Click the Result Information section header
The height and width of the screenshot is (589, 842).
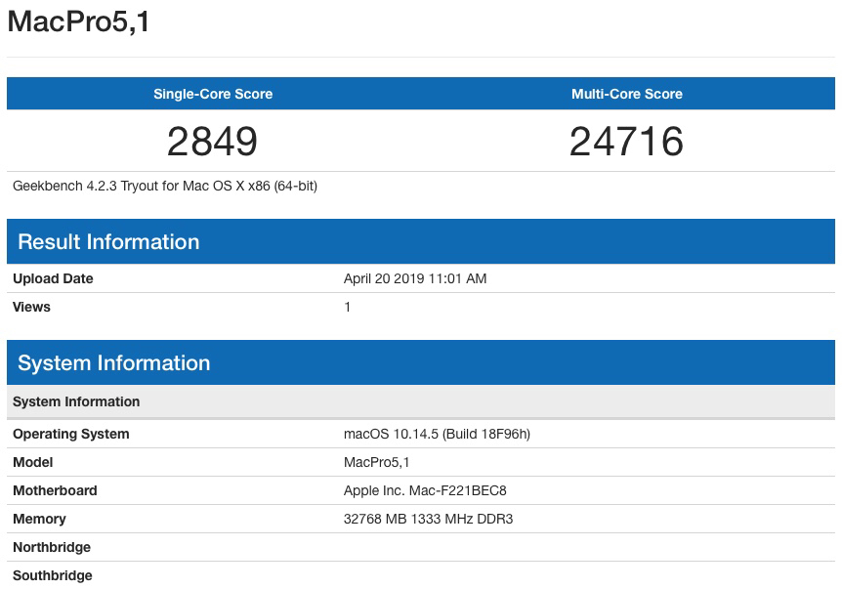[108, 242]
